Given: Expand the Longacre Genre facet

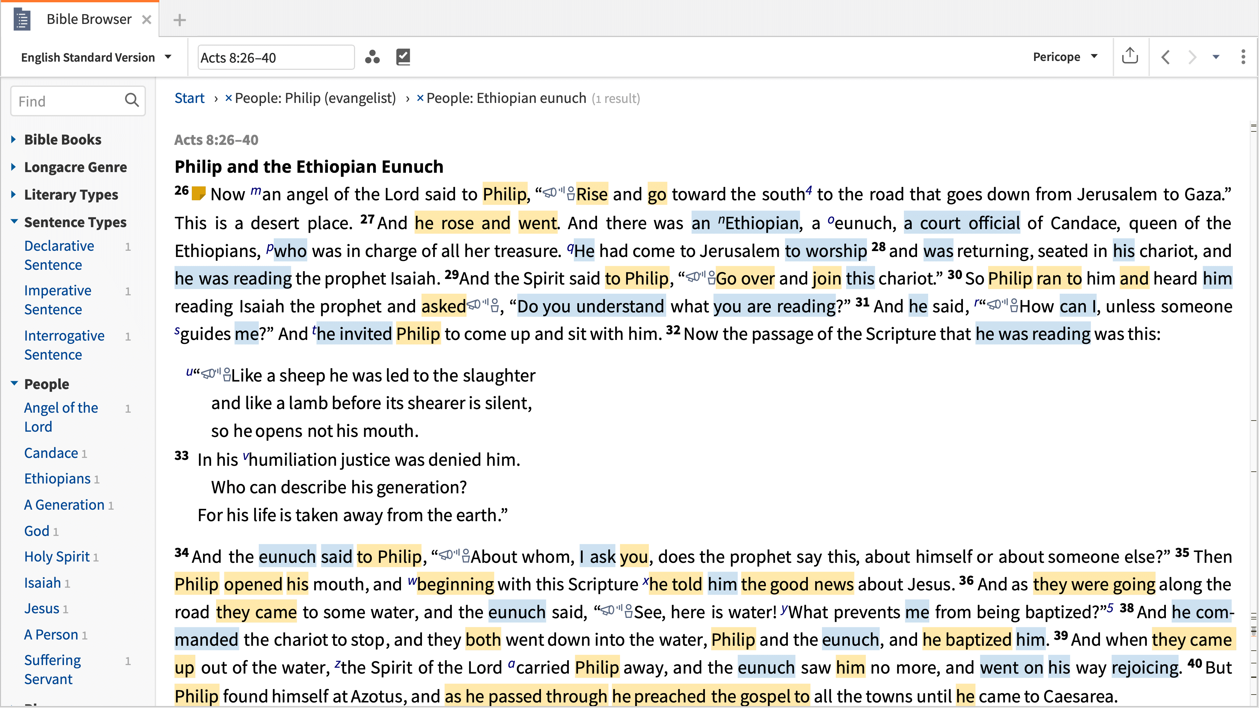Looking at the screenshot, I should [14, 167].
